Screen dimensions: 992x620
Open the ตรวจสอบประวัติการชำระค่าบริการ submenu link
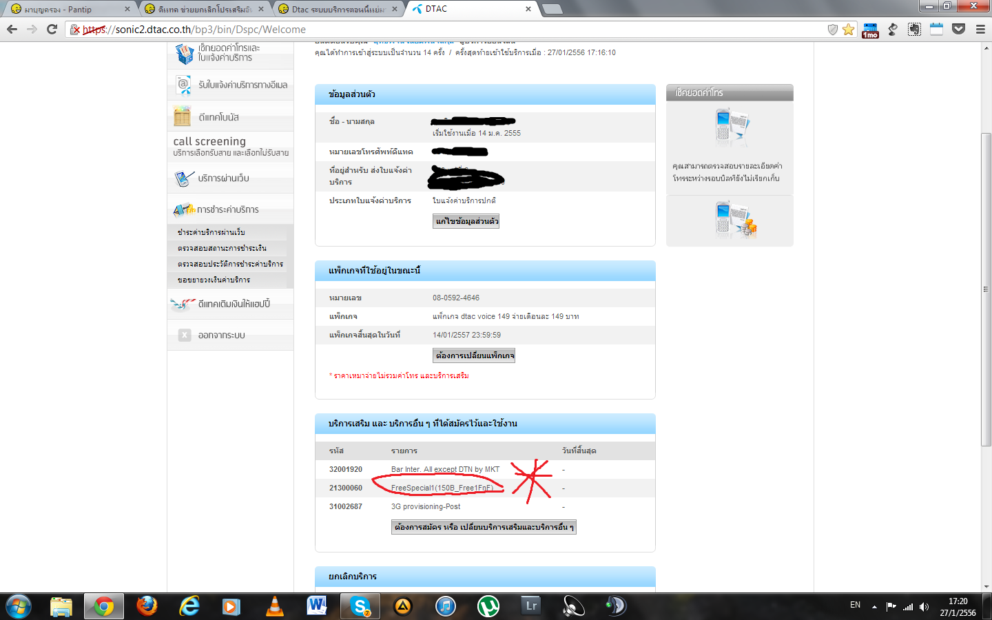click(x=230, y=264)
